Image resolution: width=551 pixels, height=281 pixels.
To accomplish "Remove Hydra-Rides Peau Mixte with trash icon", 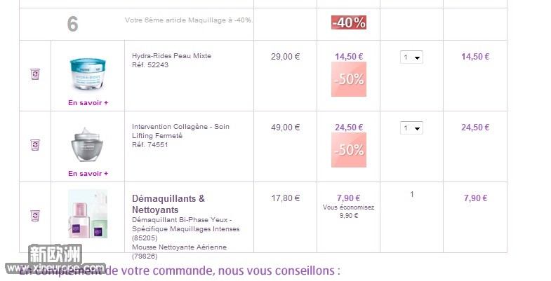I will click(x=35, y=74).
